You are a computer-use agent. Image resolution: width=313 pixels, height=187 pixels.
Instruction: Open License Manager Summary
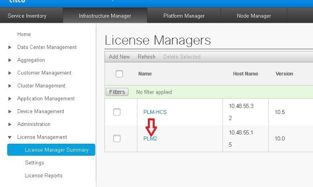51,150
